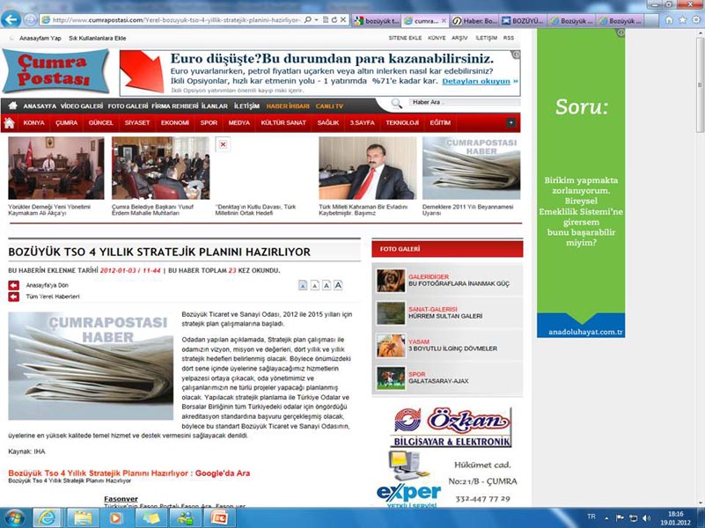Viewport: 705px width, 528px height.
Task: Select the KÜLTÜR SANAT category
Action: click(x=283, y=122)
